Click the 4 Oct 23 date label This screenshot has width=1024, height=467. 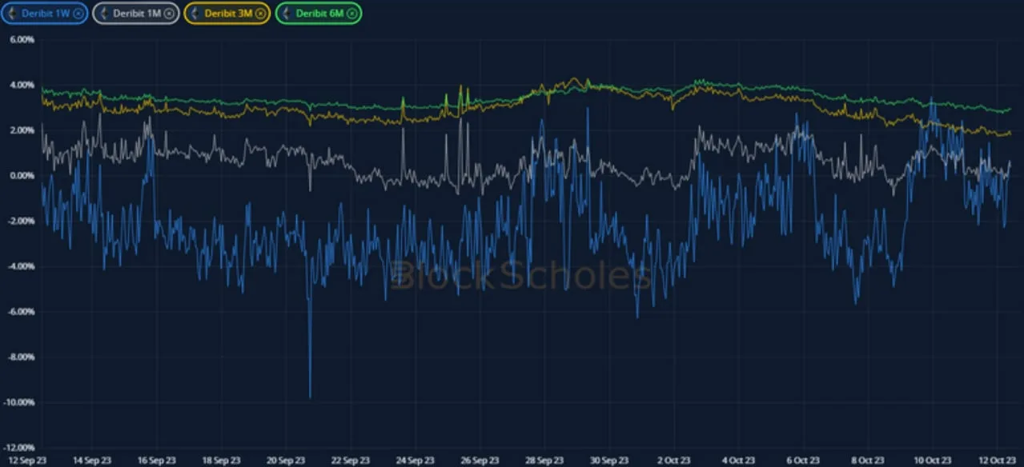click(738, 461)
